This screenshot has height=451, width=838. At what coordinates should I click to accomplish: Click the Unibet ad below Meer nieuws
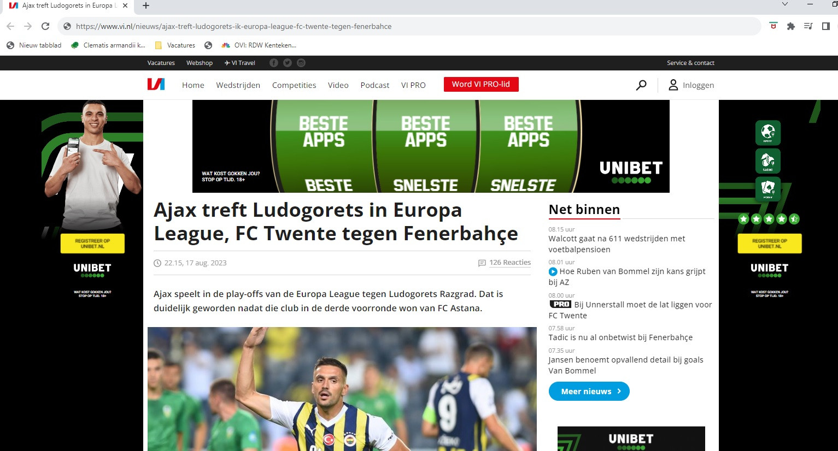point(631,439)
